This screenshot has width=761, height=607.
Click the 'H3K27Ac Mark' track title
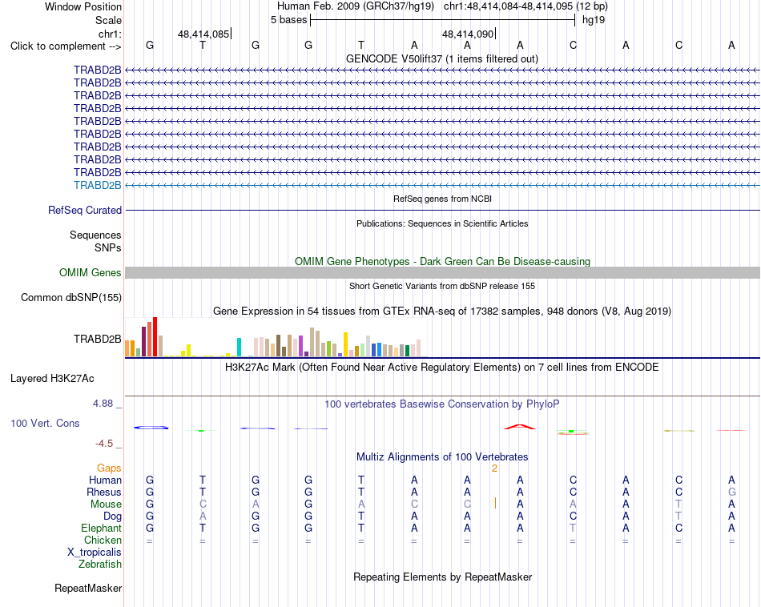442,368
